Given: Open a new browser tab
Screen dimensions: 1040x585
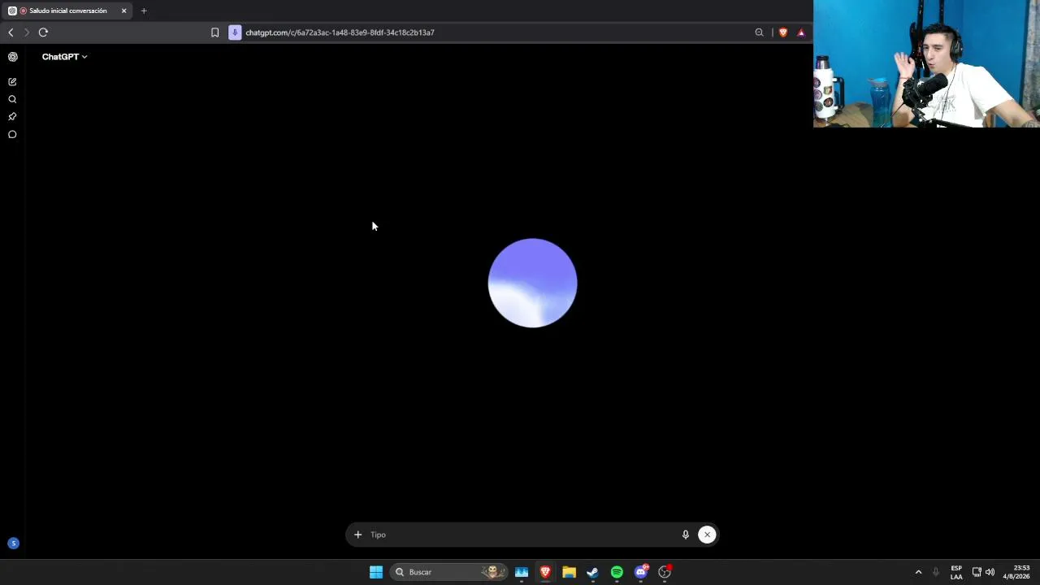Looking at the screenshot, I should coord(144,11).
